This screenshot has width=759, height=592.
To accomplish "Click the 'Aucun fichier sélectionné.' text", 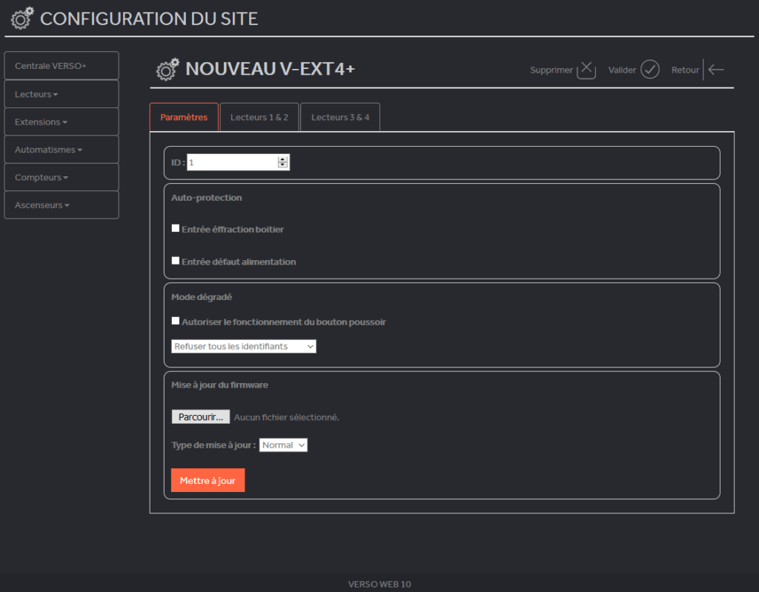I will tap(287, 417).
